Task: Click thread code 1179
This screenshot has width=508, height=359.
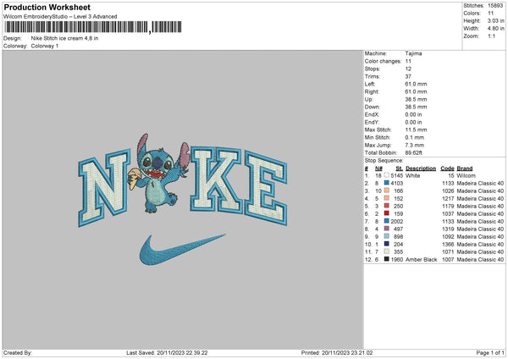Action: (x=448, y=206)
